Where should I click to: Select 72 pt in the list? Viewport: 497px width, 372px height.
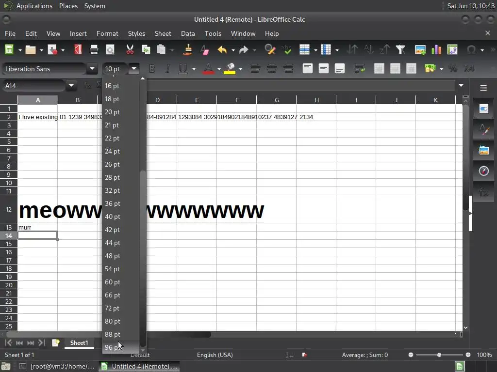click(x=121, y=308)
